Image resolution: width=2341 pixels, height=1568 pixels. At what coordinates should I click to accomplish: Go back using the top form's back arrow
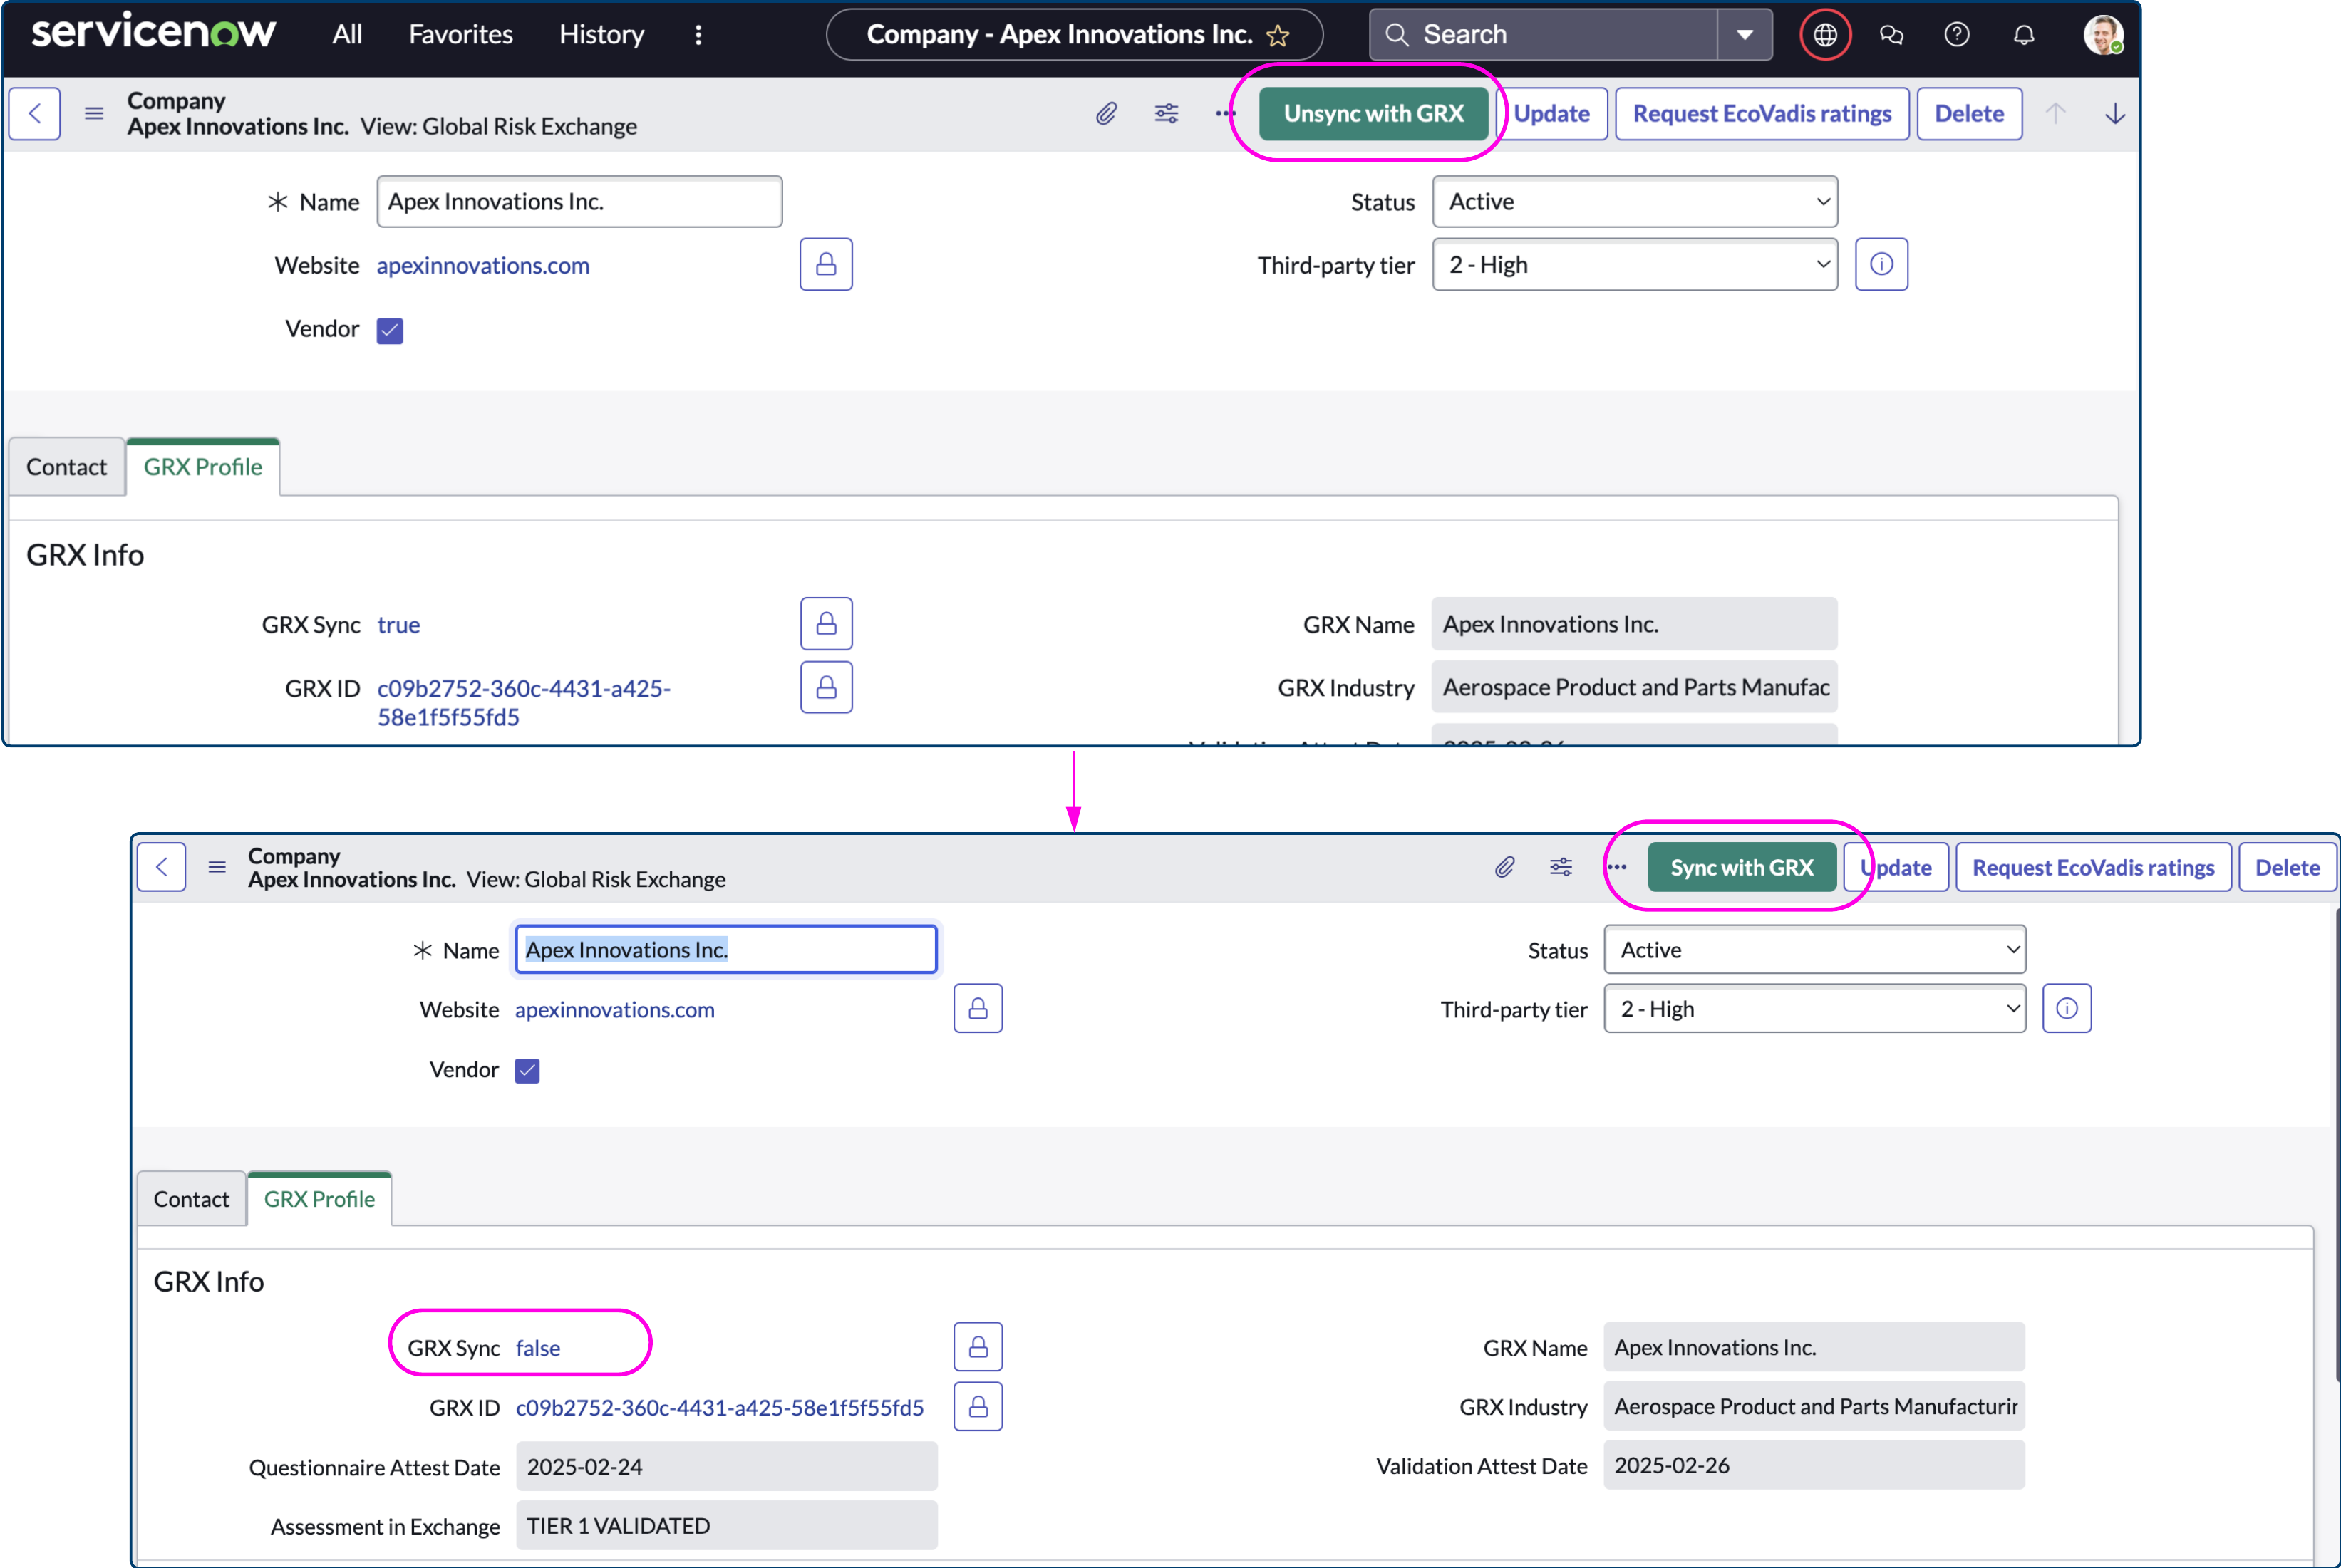coord(35,113)
